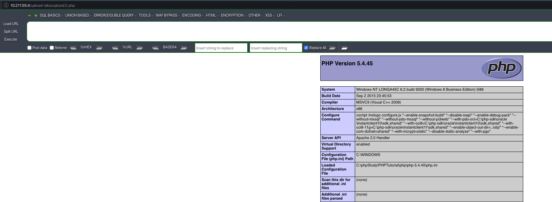Click the dark arrow next to Replace All

(332, 48)
